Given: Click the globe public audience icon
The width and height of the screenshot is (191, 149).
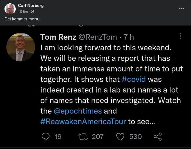Looking at the screenshot, I should pyautogui.click(x=33, y=12).
